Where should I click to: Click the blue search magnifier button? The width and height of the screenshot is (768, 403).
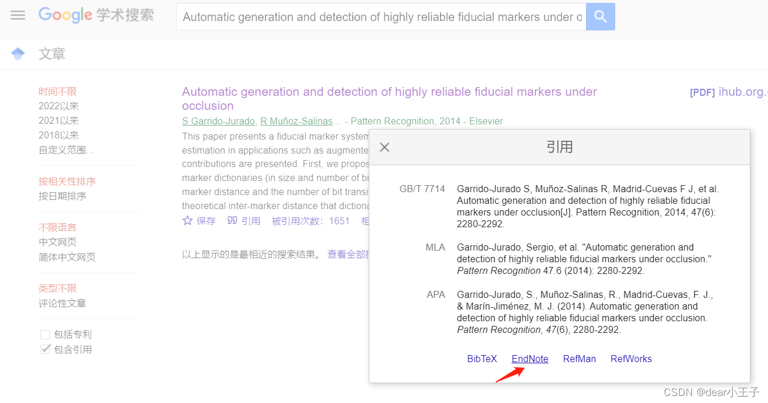pyautogui.click(x=601, y=16)
